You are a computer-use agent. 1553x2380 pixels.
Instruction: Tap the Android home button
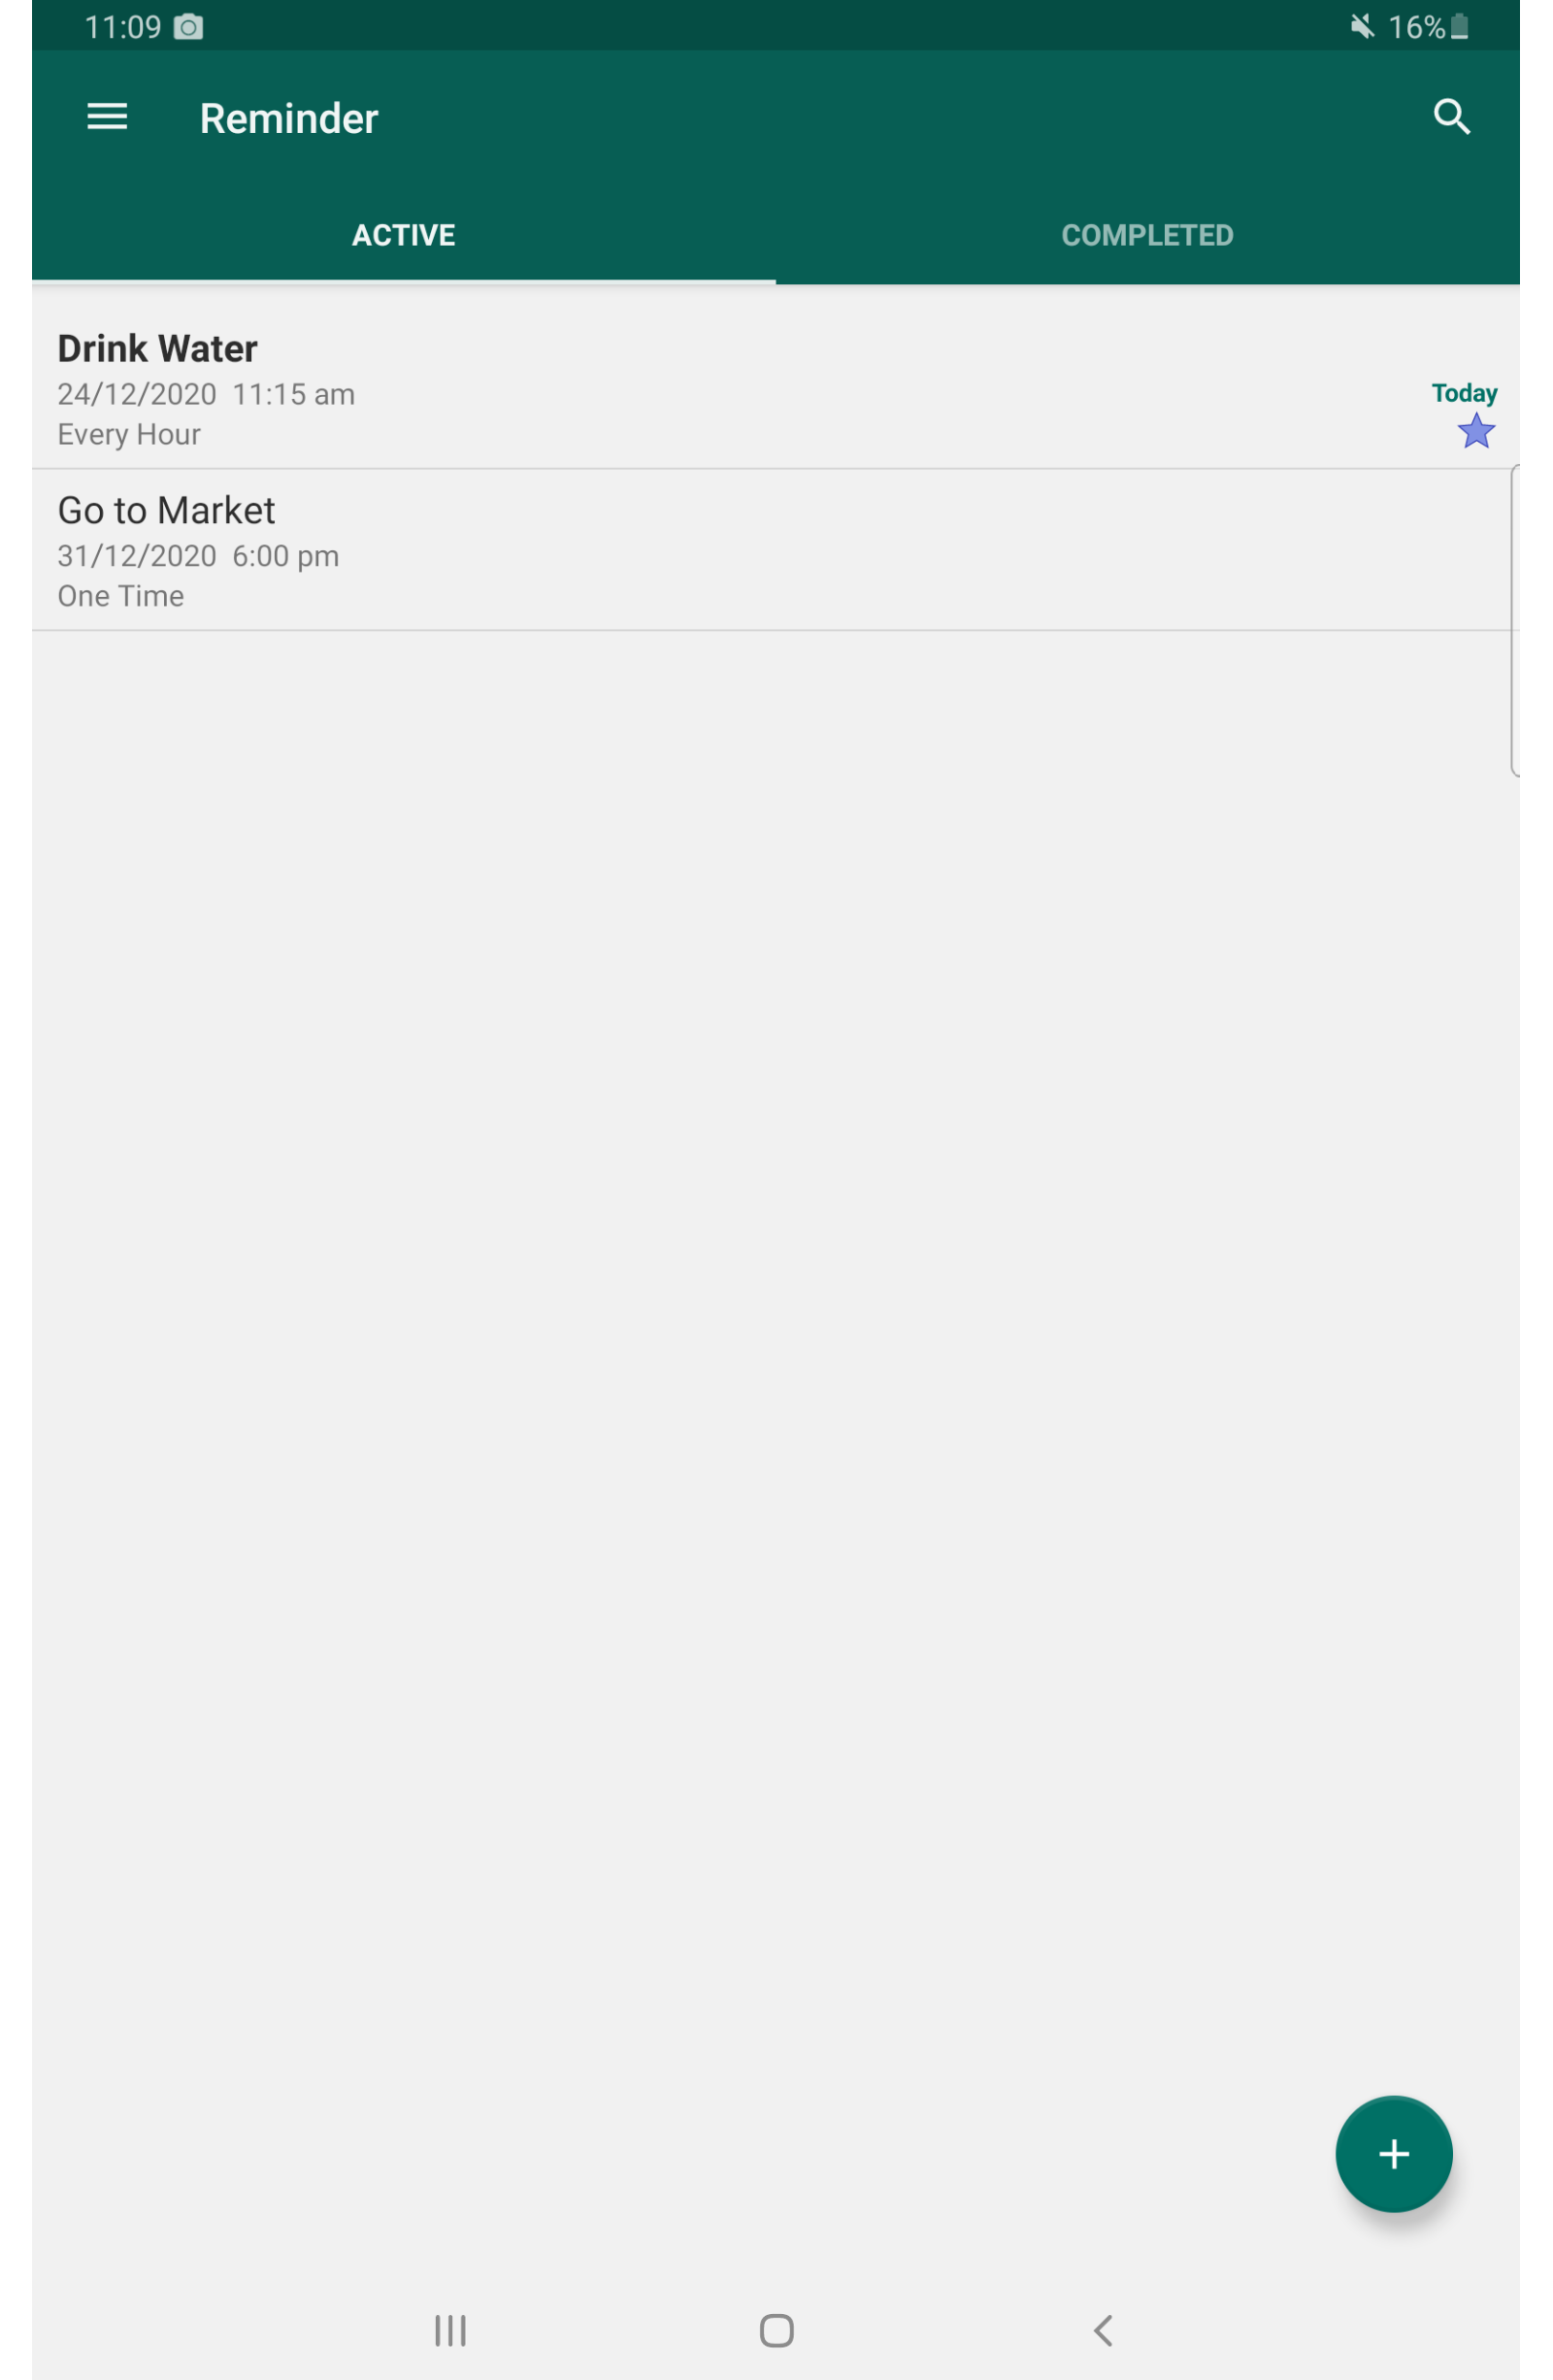[776, 2330]
